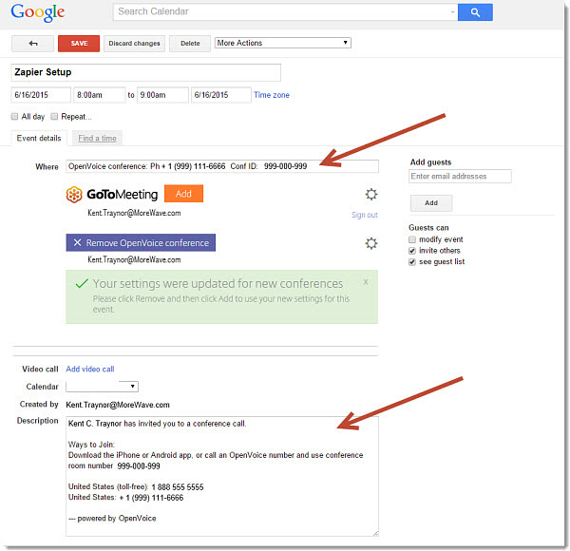
Task: Click the back arrow button
Action: coord(33,44)
